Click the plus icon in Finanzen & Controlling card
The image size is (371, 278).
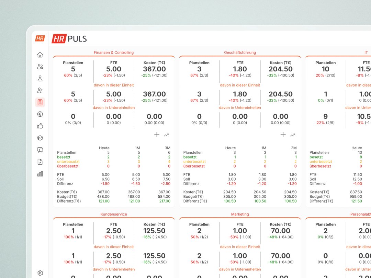[157, 135]
